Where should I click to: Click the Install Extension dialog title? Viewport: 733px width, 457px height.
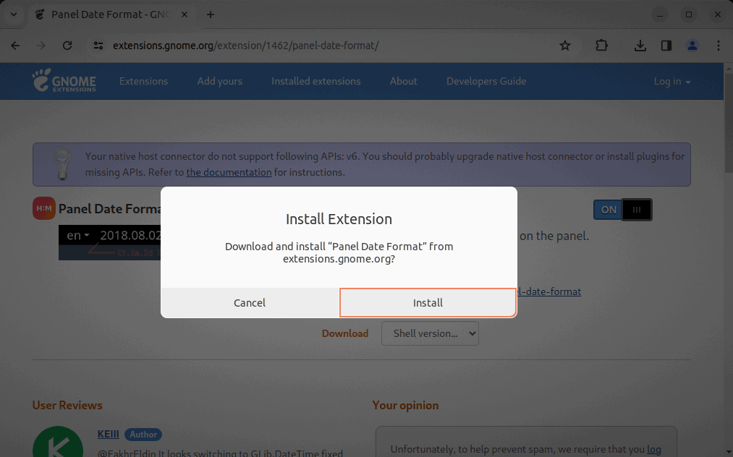pos(339,219)
